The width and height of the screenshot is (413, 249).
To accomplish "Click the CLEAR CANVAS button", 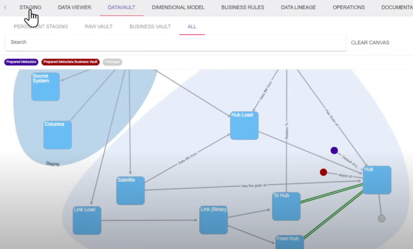I will 369,42.
